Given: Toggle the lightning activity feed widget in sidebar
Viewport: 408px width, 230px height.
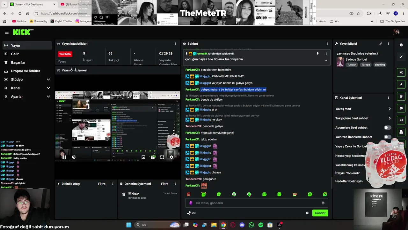Looking at the screenshot, I should click(x=401, y=84).
